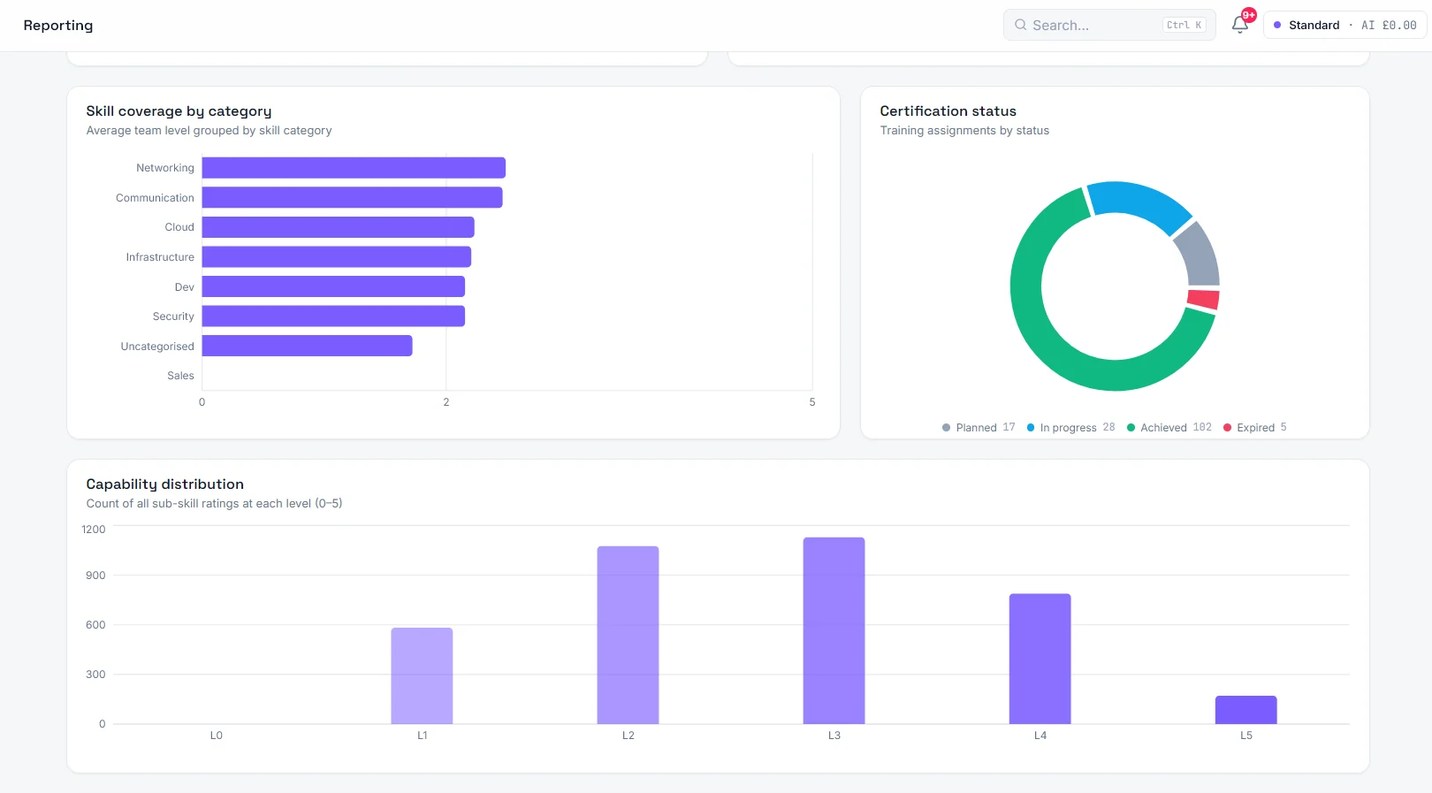Toggle the In progress 28 legend entry
This screenshot has height=793, width=1432.
[1070, 428]
